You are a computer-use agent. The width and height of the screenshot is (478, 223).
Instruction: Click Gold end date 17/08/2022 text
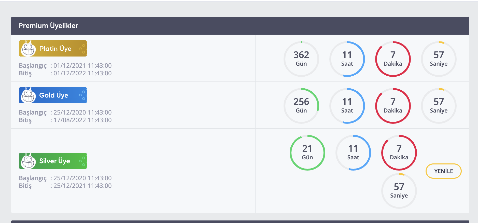pyautogui.click(x=82, y=120)
